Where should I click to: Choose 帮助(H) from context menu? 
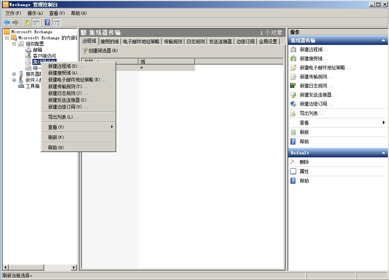78,148
